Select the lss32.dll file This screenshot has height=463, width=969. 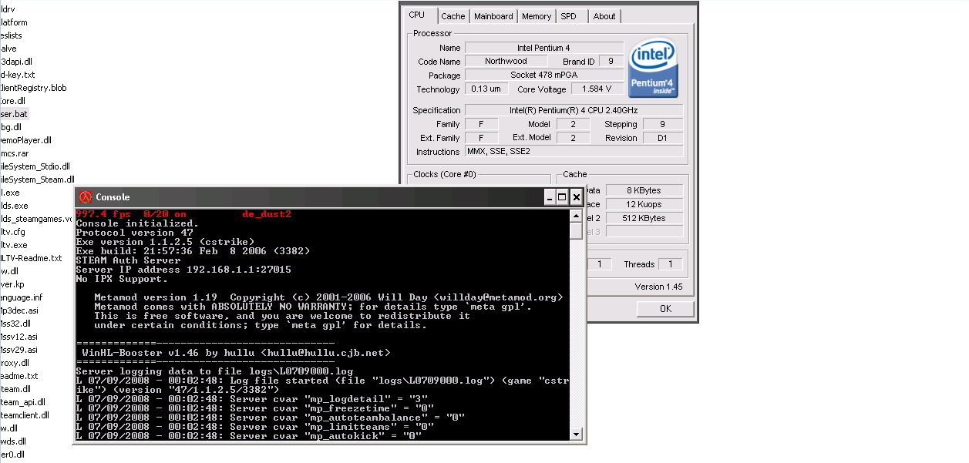click(x=15, y=324)
